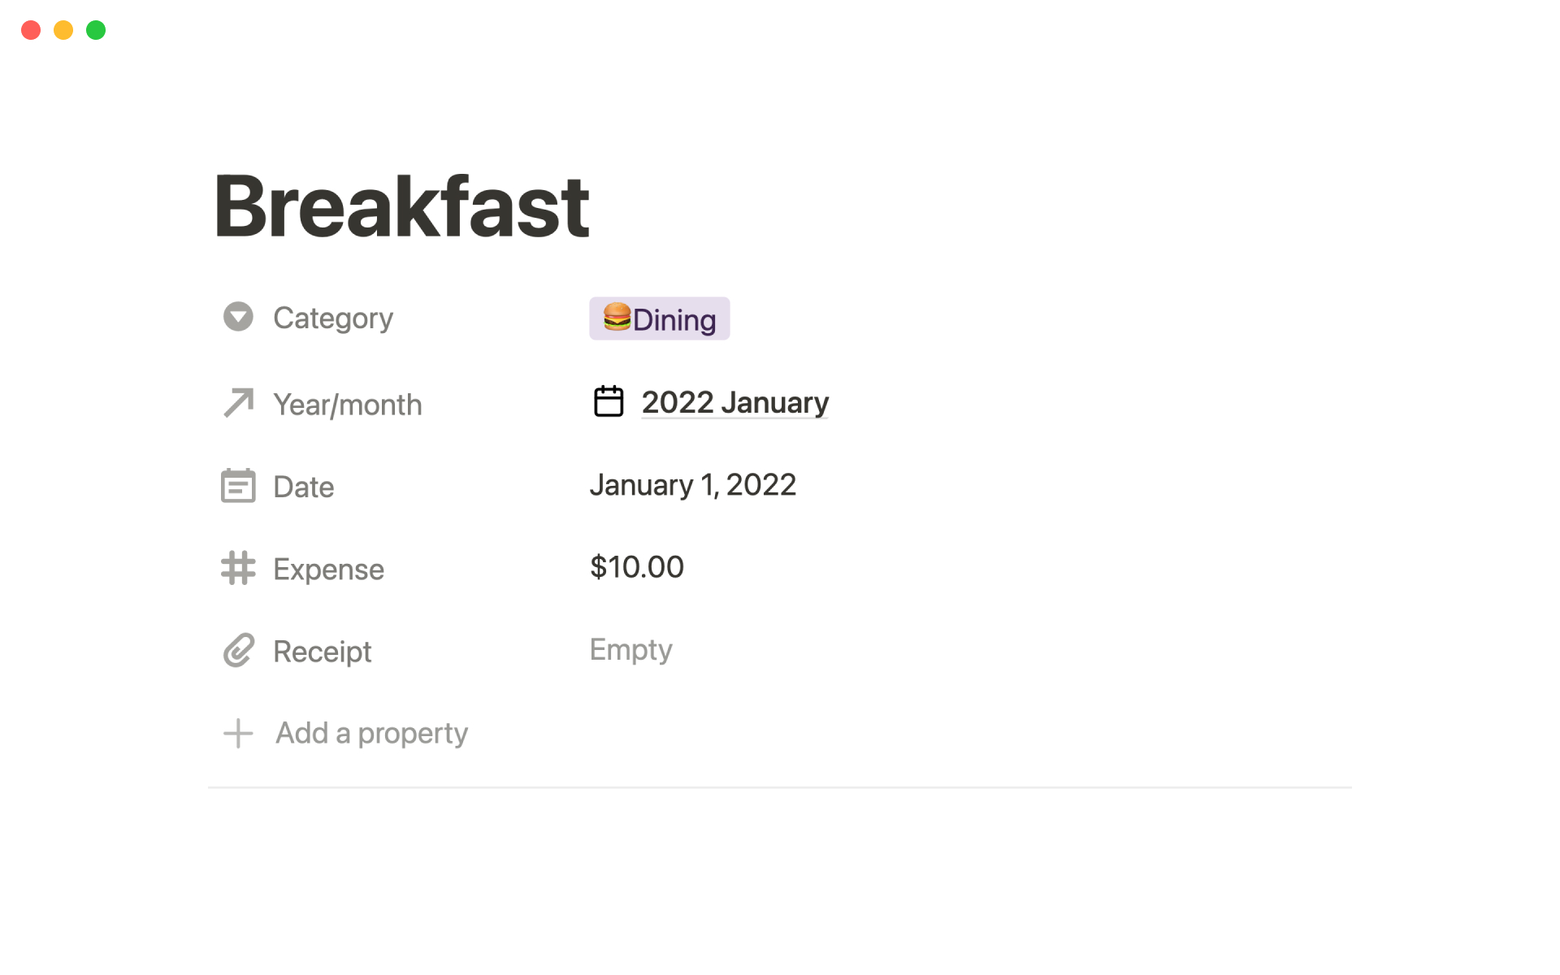This screenshot has width=1560, height=975.
Task: Click the Date property calendar icon
Action: (x=238, y=486)
